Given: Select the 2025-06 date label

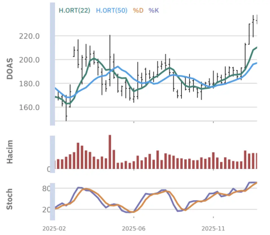Looking at the screenshot, I should [x=134, y=229].
